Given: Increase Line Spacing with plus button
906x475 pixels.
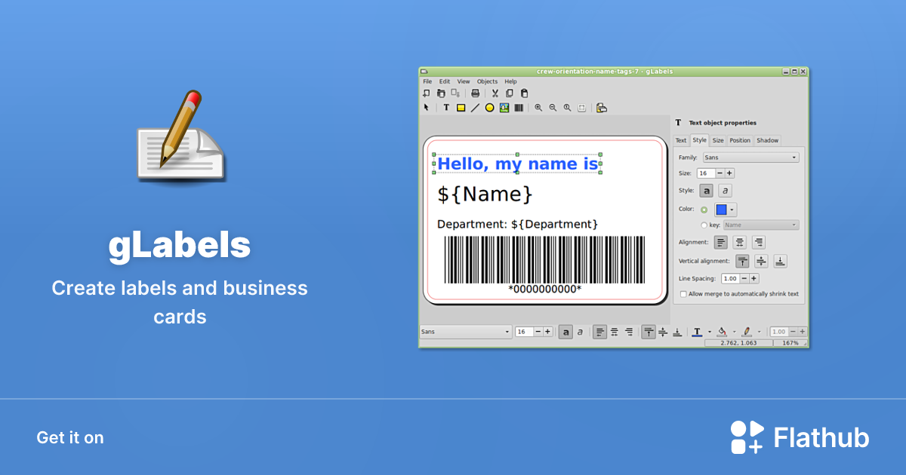Looking at the screenshot, I should [x=753, y=278].
